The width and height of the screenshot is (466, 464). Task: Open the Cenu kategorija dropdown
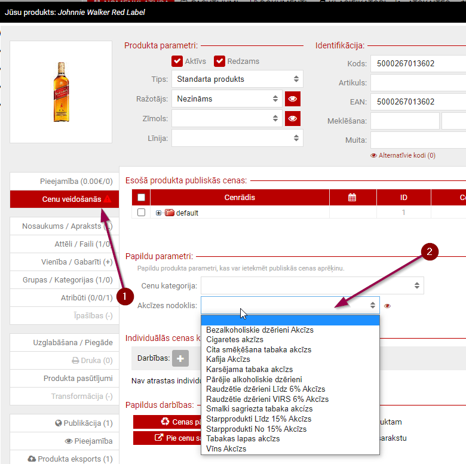(x=312, y=285)
